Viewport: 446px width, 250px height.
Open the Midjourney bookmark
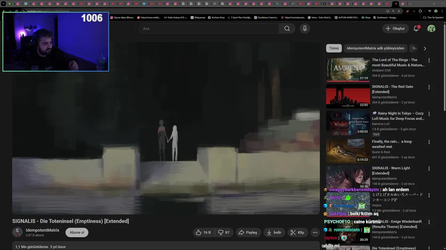point(198,17)
